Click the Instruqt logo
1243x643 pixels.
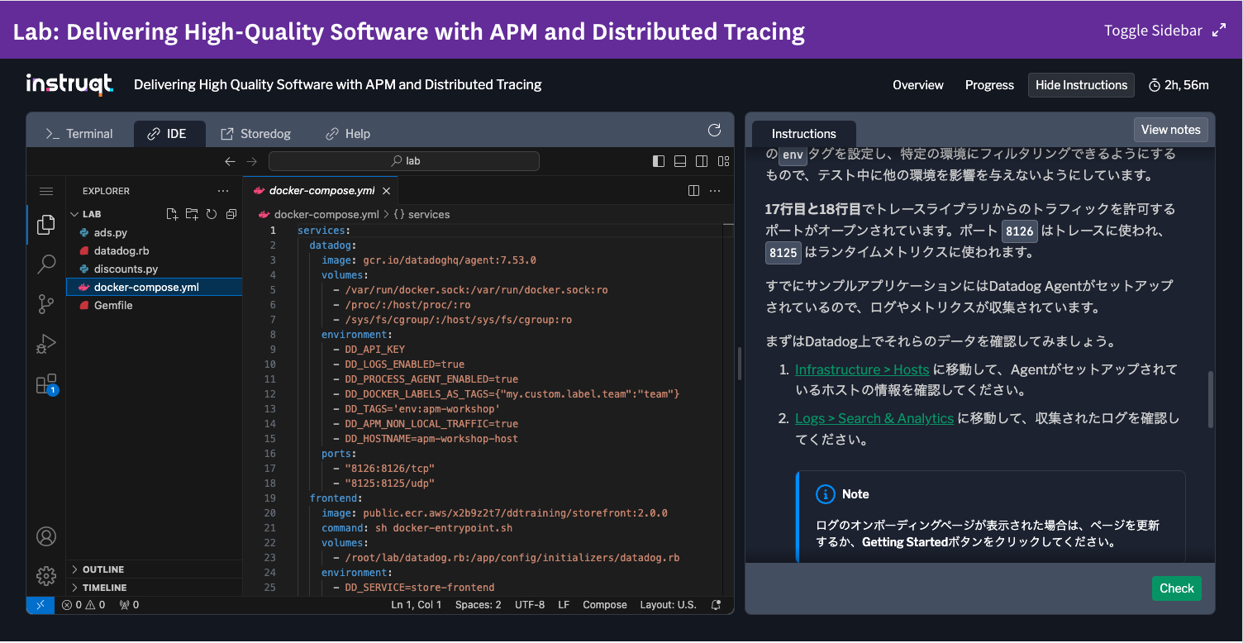point(69,85)
